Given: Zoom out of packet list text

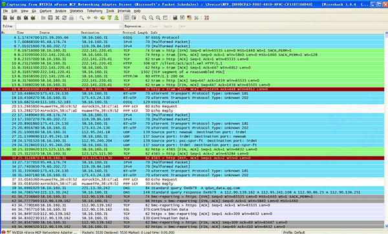Looking at the screenshot, I should pyautogui.click(x=151, y=18).
